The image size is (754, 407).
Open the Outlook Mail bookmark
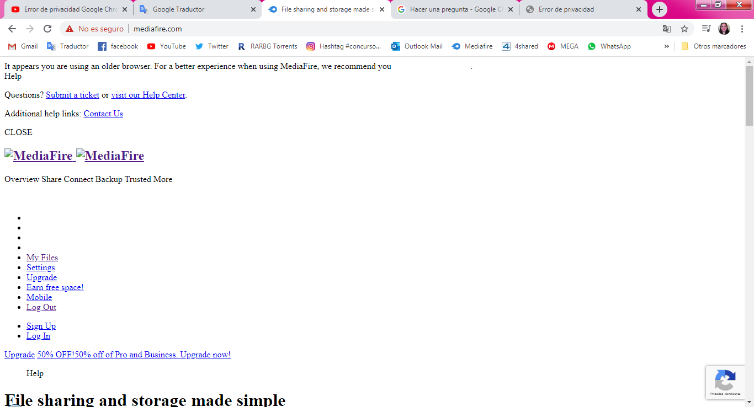(417, 46)
